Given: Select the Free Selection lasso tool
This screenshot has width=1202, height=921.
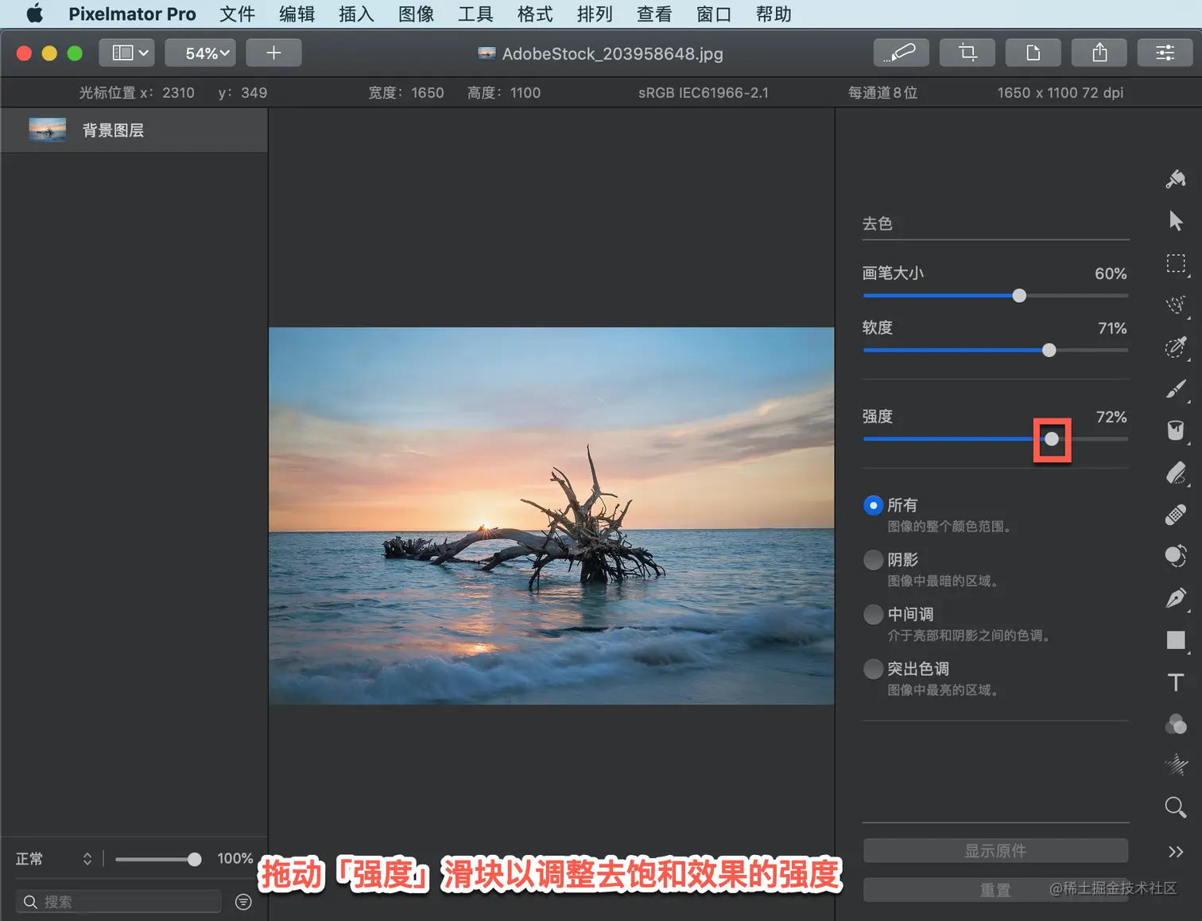Looking at the screenshot, I should (x=1176, y=305).
